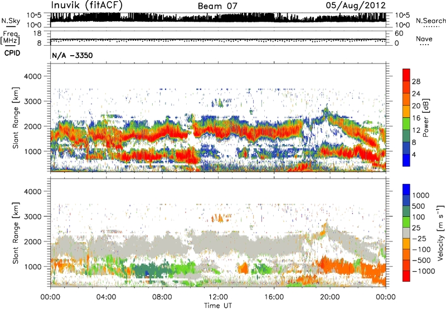Click the "20:00" time axis label
Viewport: 446px width, 309px height.
tap(329, 297)
